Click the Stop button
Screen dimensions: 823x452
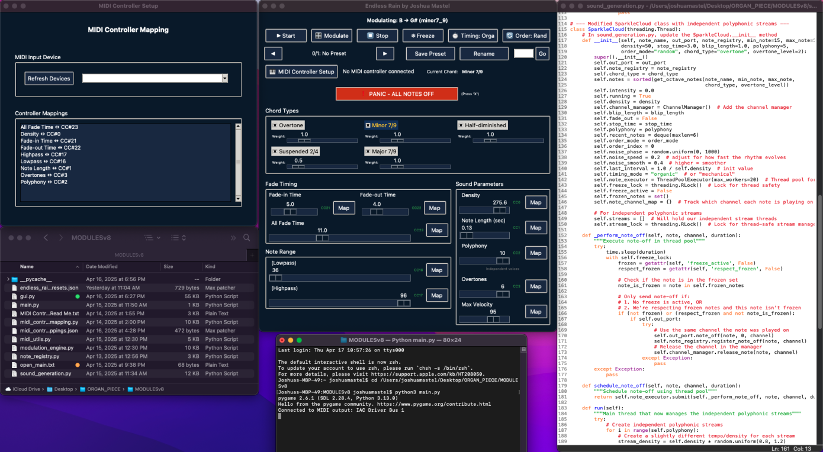tap(377, 35)
